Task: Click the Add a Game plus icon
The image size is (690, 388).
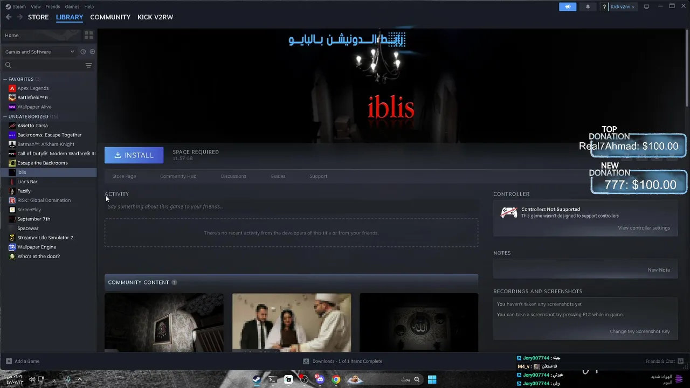Action: coord(9,361)
